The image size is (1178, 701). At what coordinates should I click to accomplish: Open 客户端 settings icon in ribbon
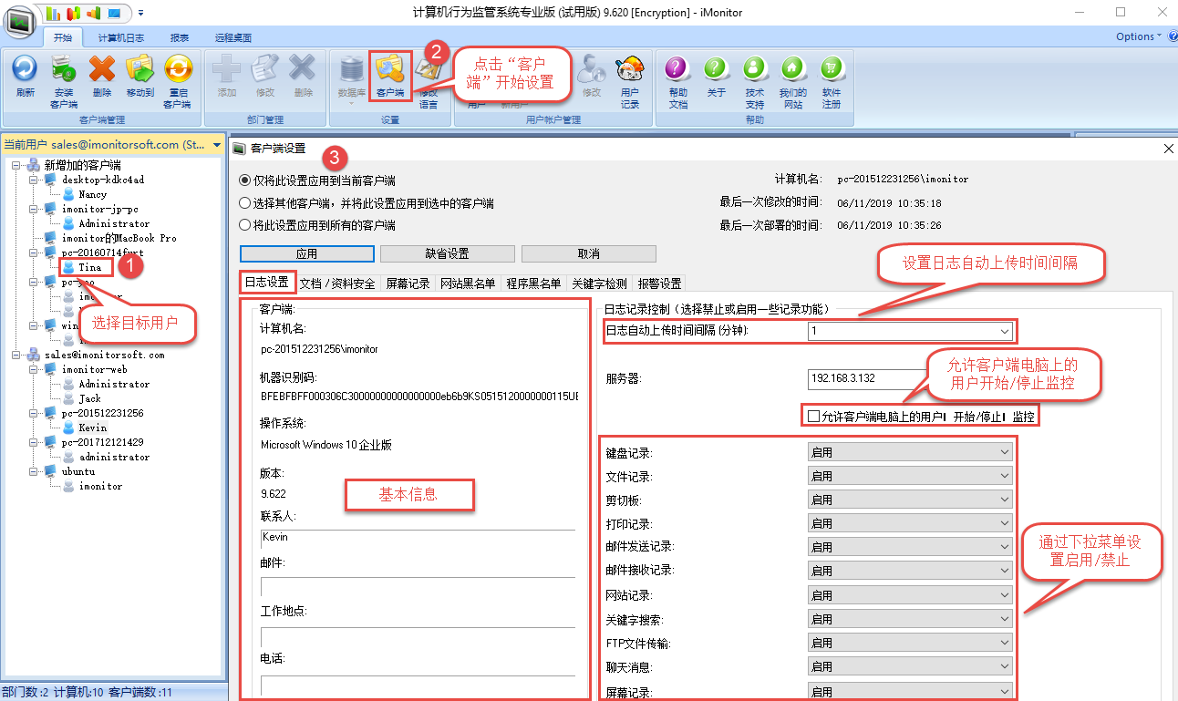(x=389, y=71)
